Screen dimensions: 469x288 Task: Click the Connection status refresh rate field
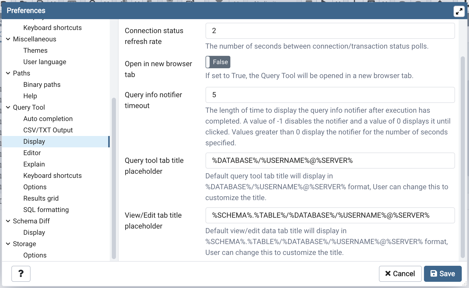point(330,31)
